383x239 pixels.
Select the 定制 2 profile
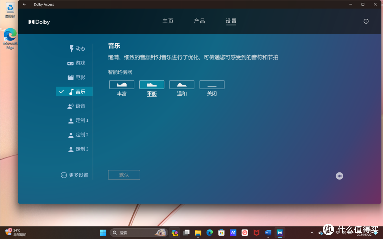[x=78, y=135]
